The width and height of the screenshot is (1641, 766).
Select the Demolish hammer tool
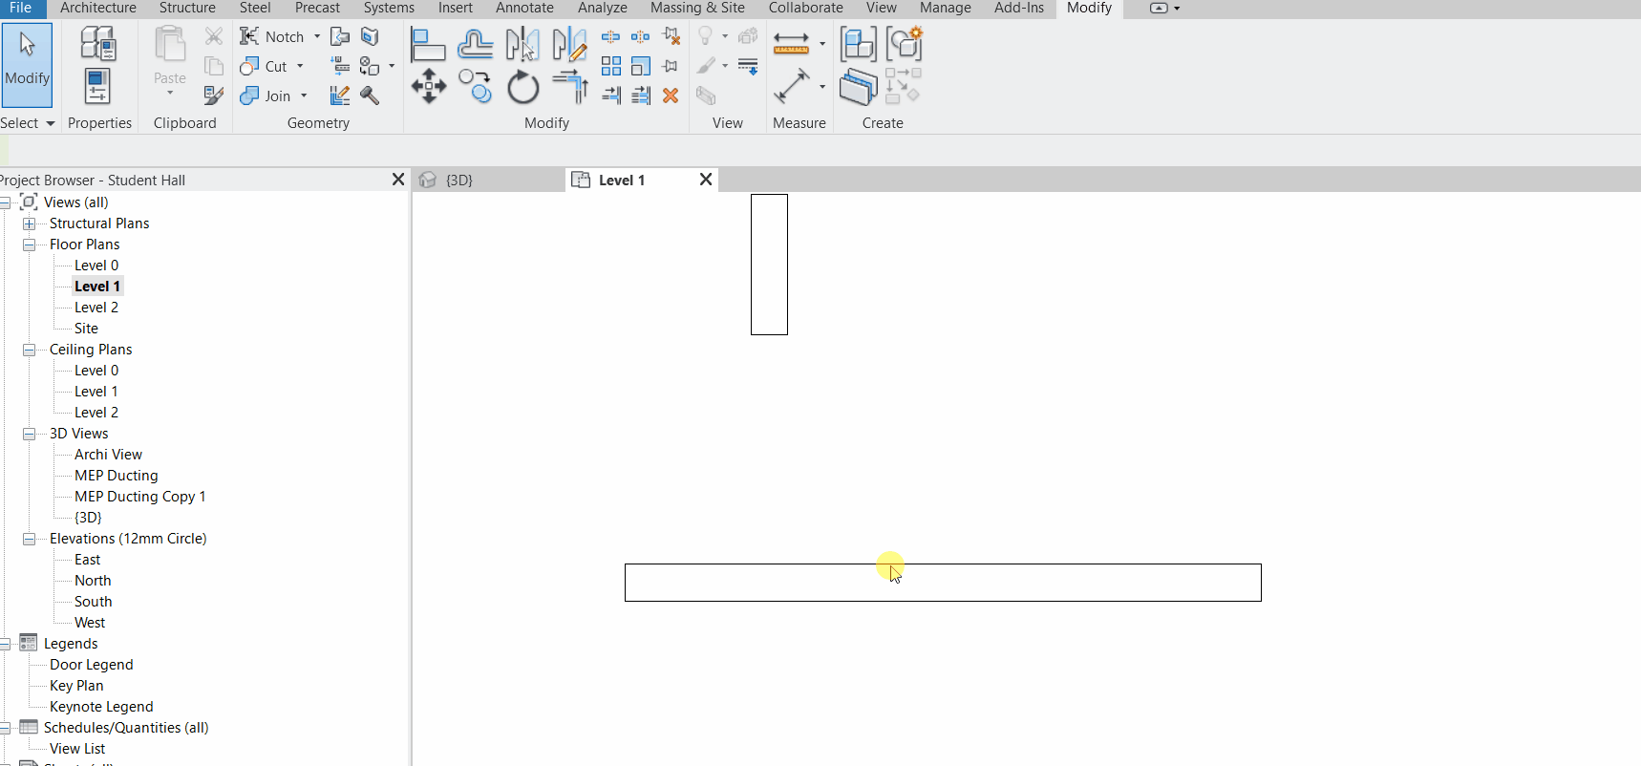tap(370, 96)
